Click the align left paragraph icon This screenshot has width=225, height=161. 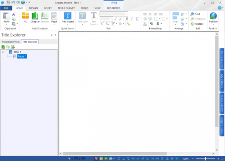tap(145, 14)
